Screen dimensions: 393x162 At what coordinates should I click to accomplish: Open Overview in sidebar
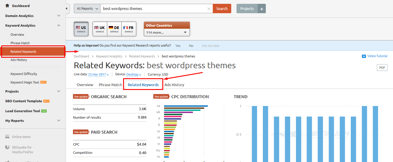[x=17, y=35]
